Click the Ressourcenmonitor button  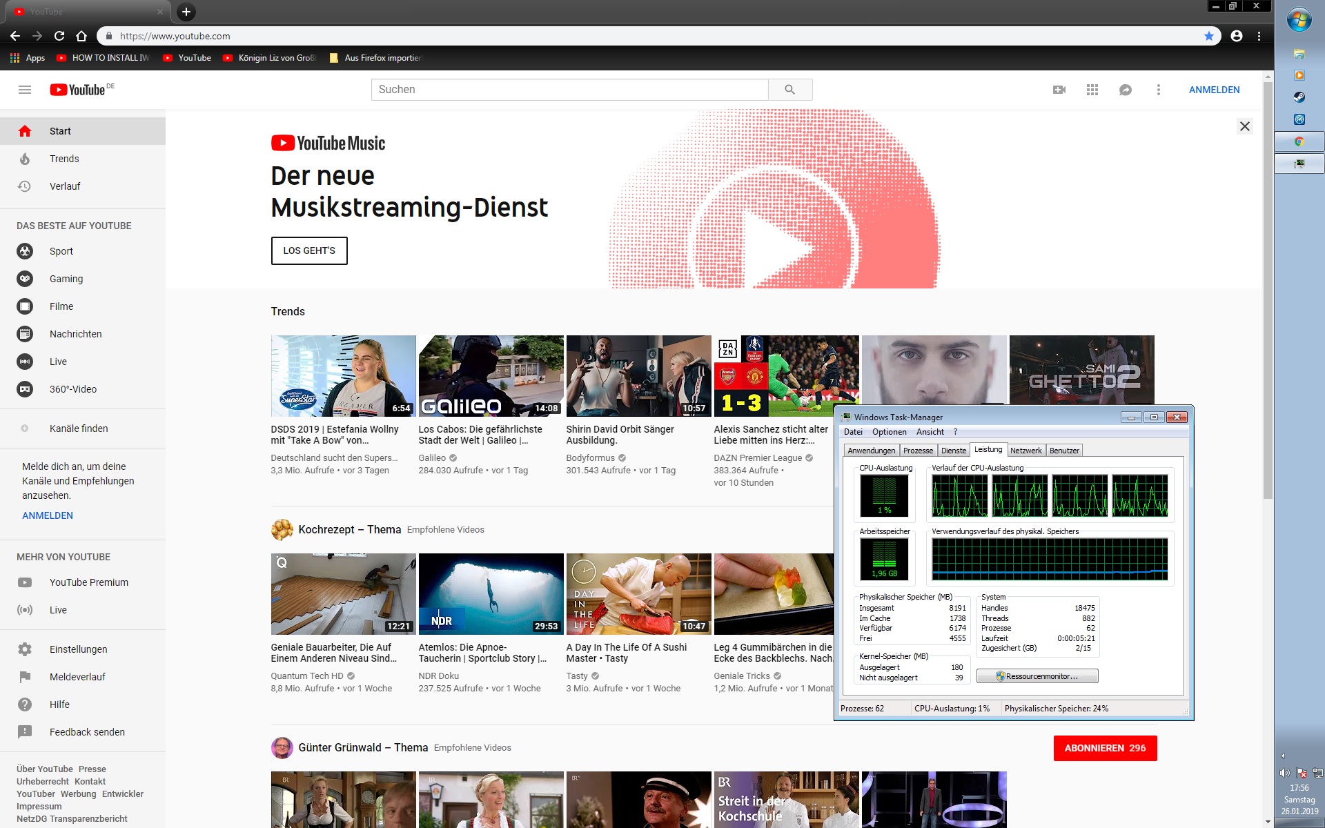click(x=1037, y=676)
